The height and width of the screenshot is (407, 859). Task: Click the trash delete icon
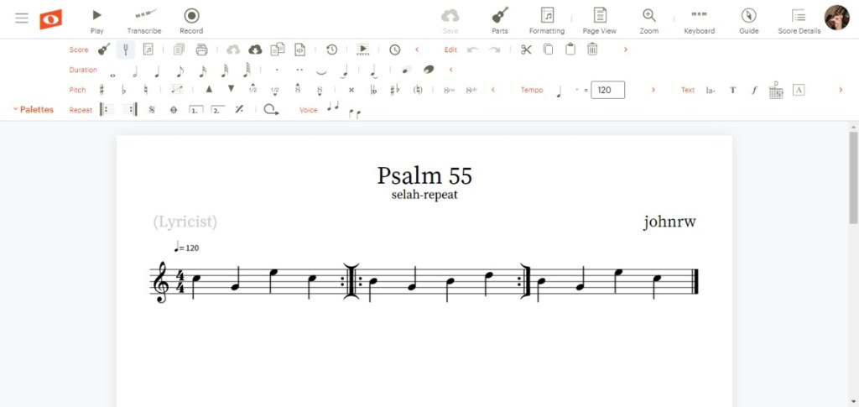[x=592, y=50]
